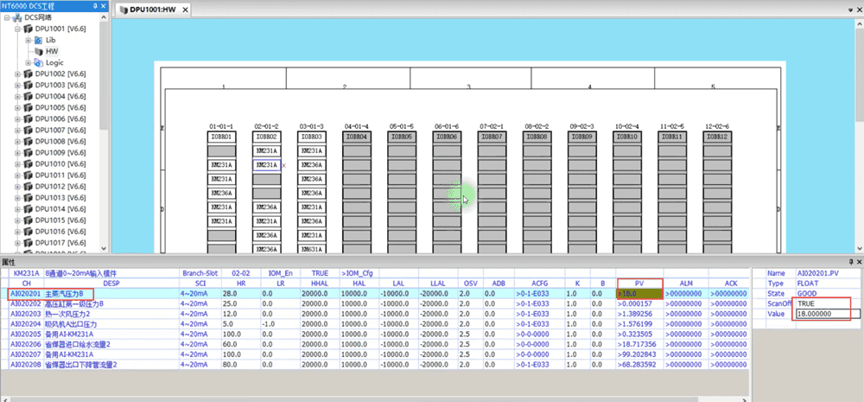Image resolution: width=864 pixels, height=402 pixels.
Task: Click the DCS网络 network icon
Action: pyautogui.click(x=17, y=17)
